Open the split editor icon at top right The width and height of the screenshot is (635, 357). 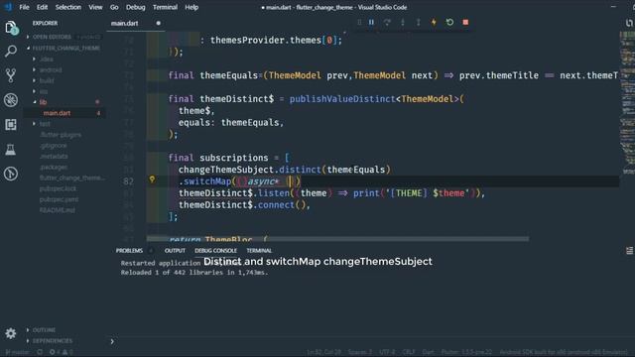(629, 23)
